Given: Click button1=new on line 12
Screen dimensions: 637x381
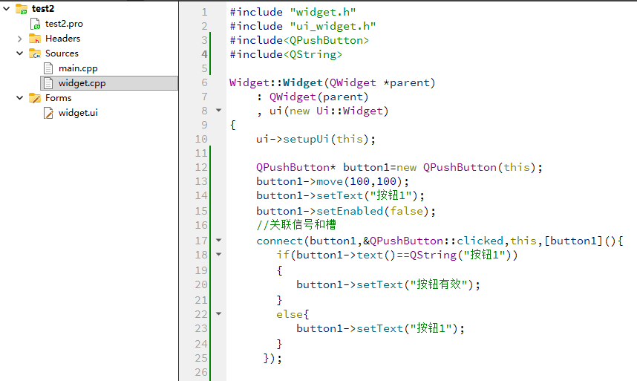Looking at the screenshot, I should pos(380,167).
